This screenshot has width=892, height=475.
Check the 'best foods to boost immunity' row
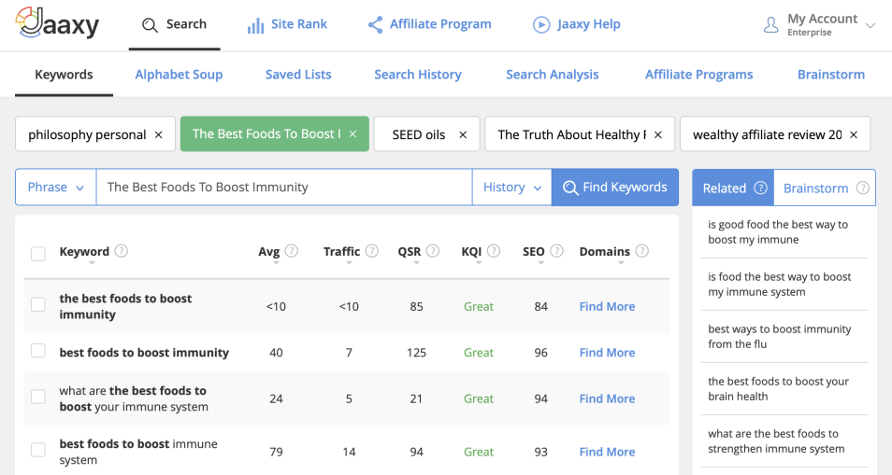(38, 351)
